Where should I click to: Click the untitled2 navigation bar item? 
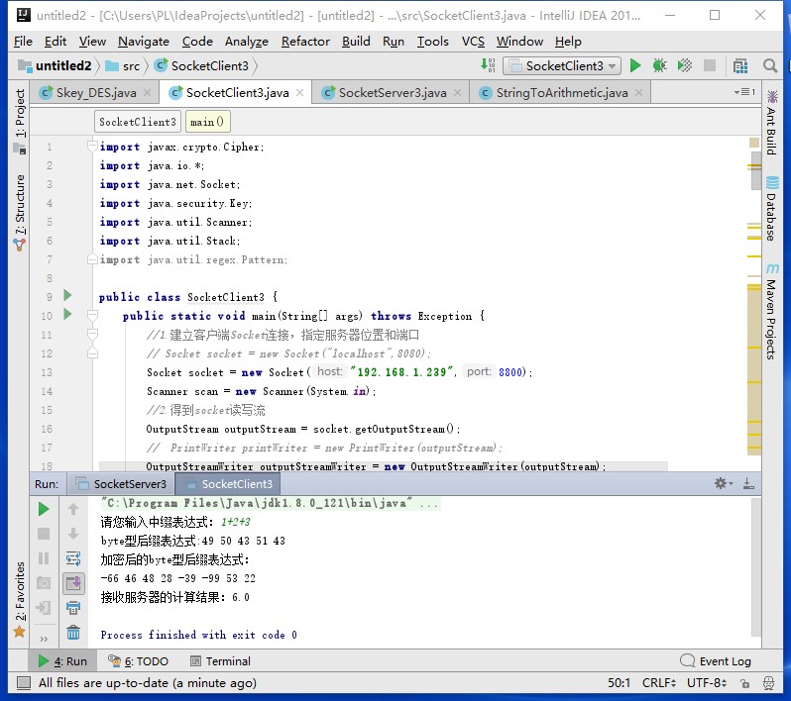(x=55, y=66)
